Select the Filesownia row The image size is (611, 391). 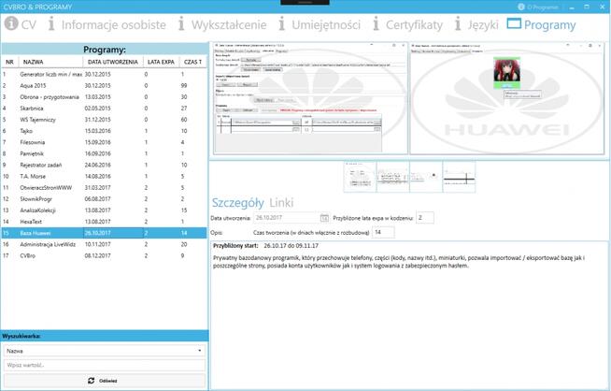(x=104, y=142)
